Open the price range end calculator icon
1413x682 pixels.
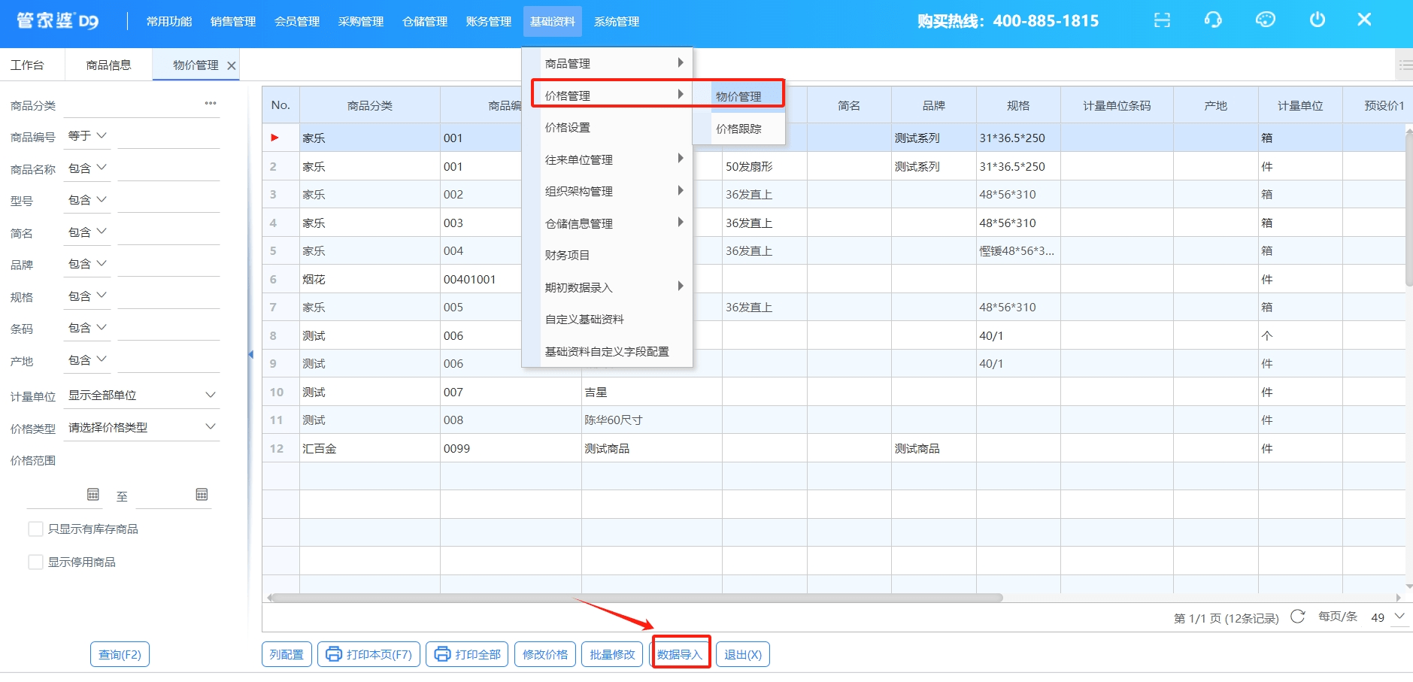tap(202, 495)
